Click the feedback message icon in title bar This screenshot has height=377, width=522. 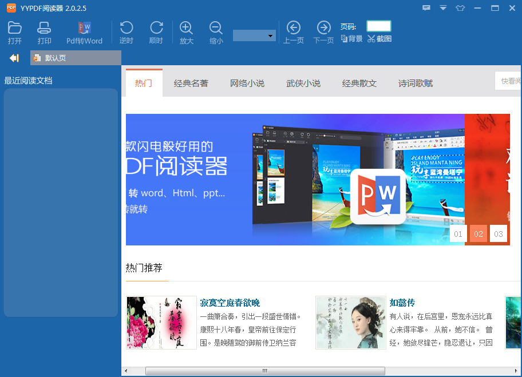click(426, 8)
